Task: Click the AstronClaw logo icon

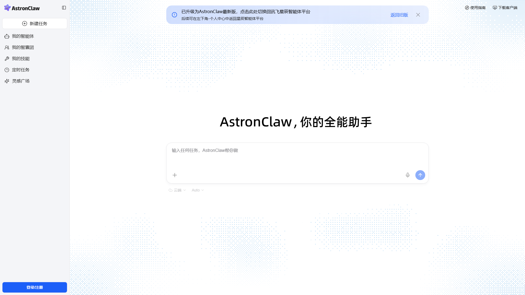Action: (7, 8)
